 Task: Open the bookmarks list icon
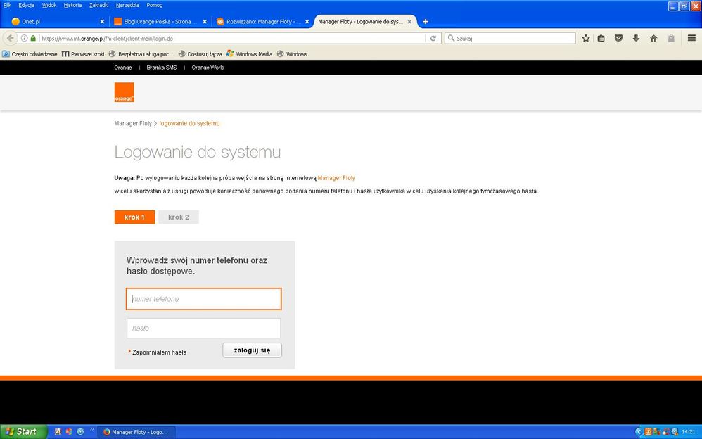click(601, 38)
